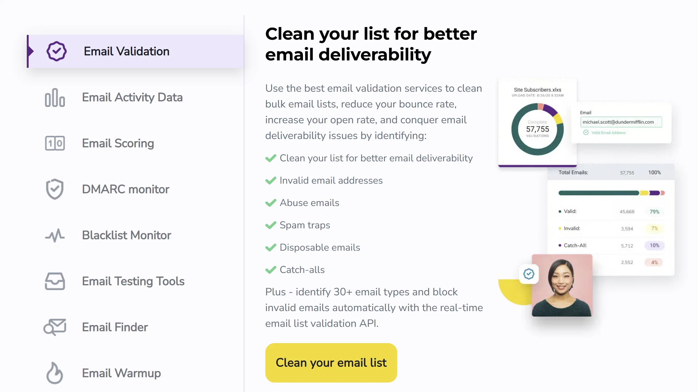Open the Blacklist Monitor tab
Screen dimensions: 698x392
point(127,235)
